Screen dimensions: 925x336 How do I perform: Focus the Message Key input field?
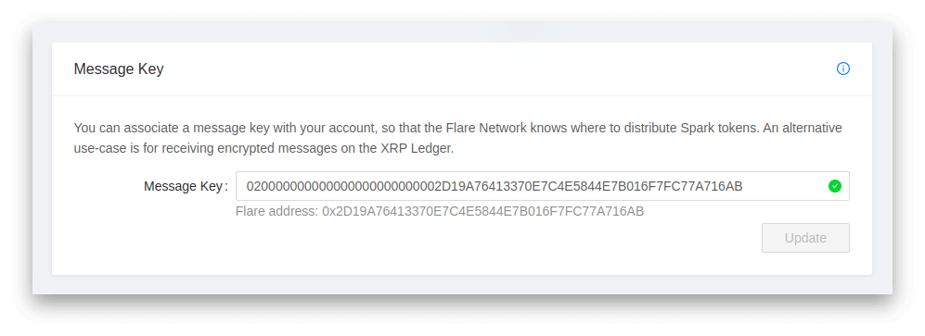(x=542, y=186)
